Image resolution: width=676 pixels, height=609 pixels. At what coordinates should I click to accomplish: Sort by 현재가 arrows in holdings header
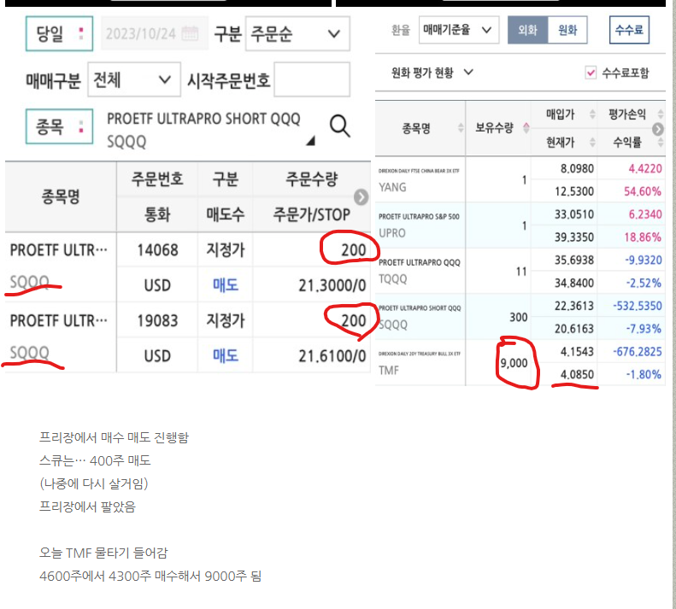[592, 142]
